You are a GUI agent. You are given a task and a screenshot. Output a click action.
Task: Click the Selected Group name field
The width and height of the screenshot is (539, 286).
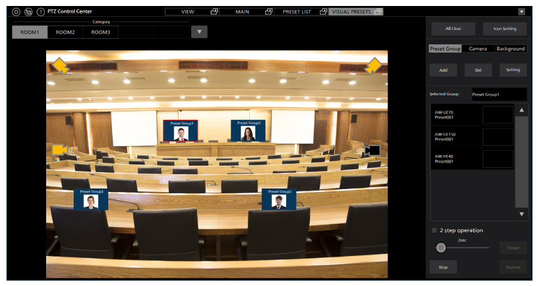(498, 94)
